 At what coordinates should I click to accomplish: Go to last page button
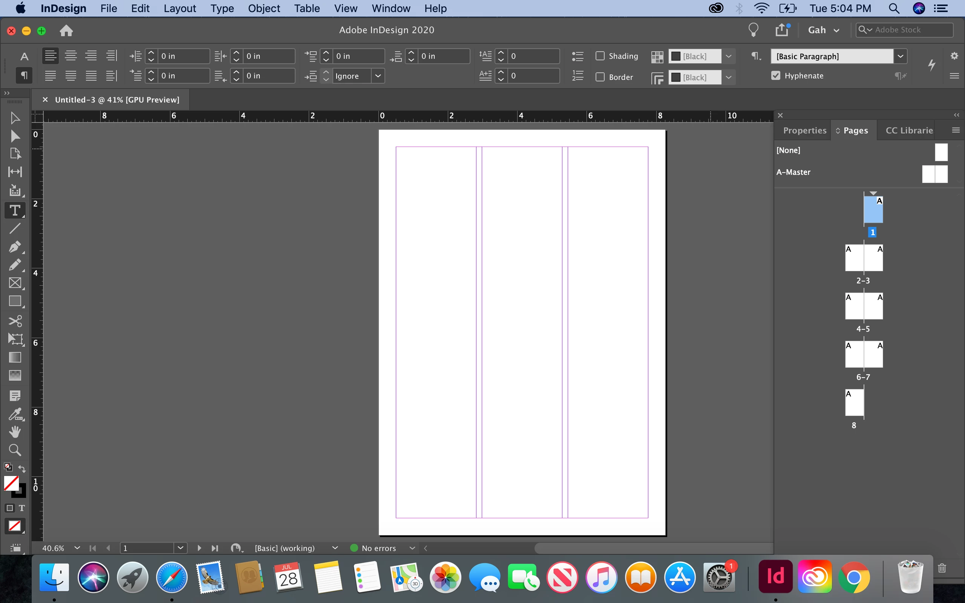(215, 548)
